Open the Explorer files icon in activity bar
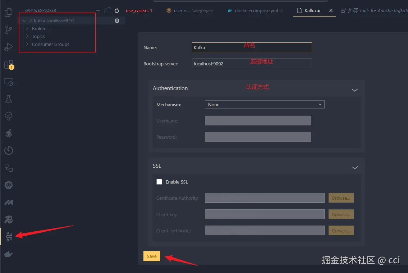 (x=9, y=13)
